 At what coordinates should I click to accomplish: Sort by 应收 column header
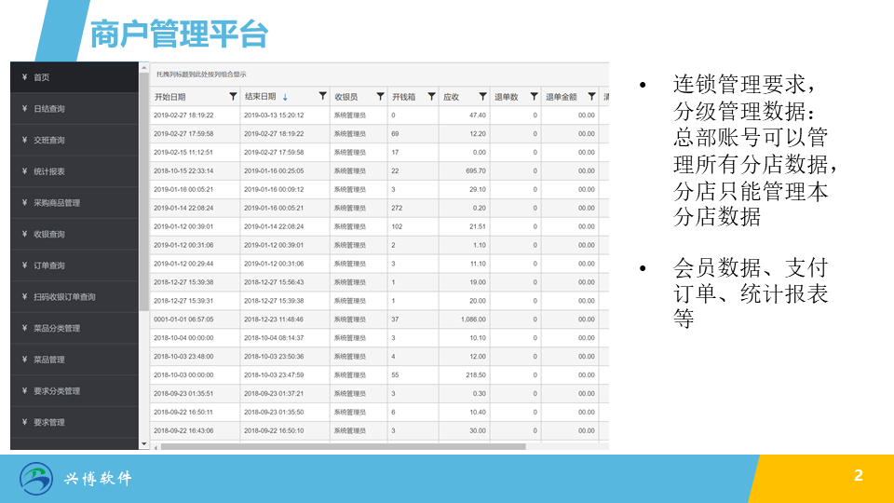coord(451,97)
